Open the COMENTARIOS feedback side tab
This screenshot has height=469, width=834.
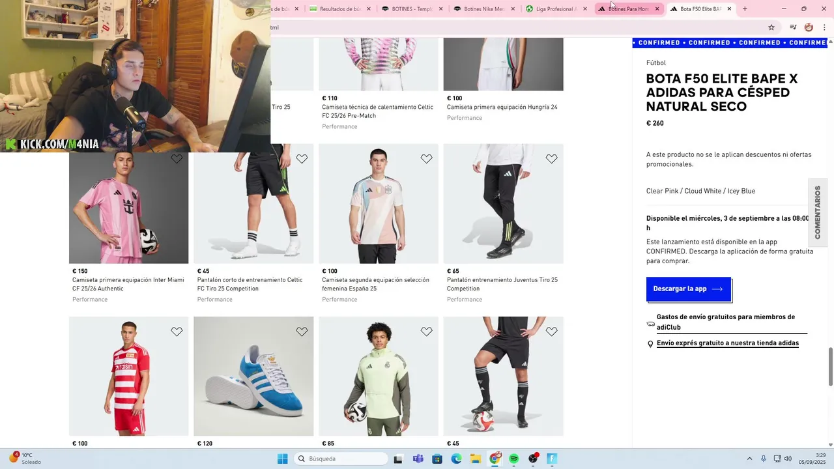[818, 212]
